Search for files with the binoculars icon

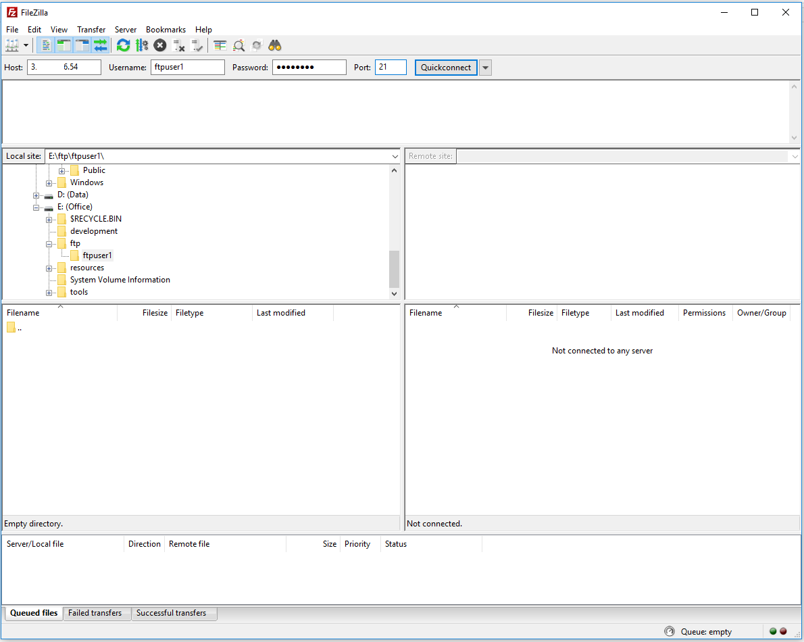coord(276,46)
